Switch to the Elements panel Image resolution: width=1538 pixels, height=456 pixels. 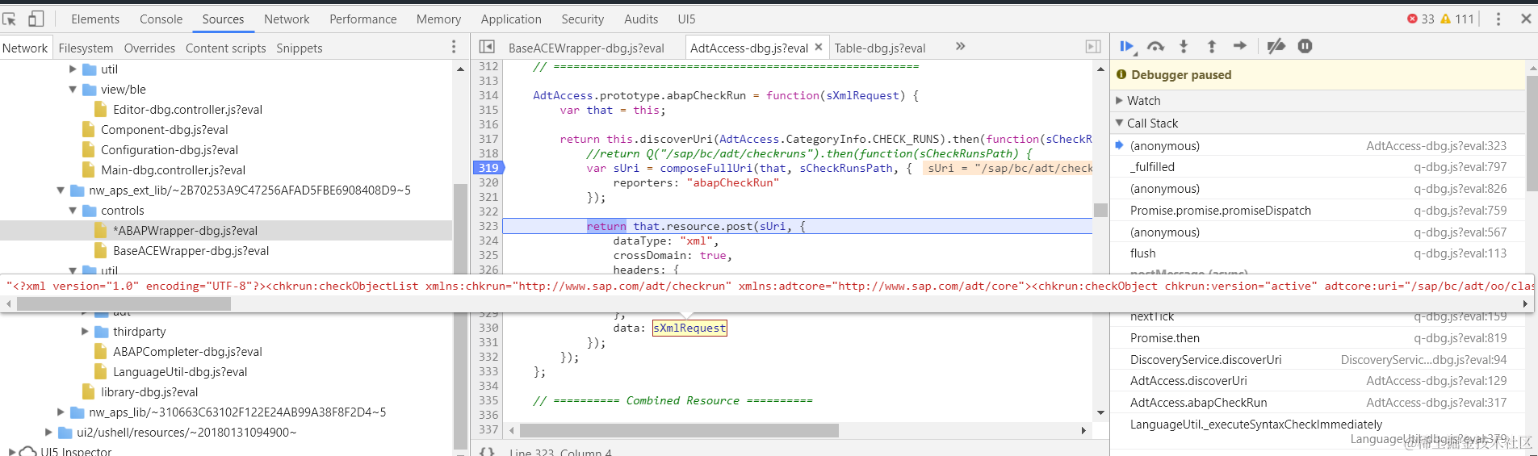pos(95,19)
